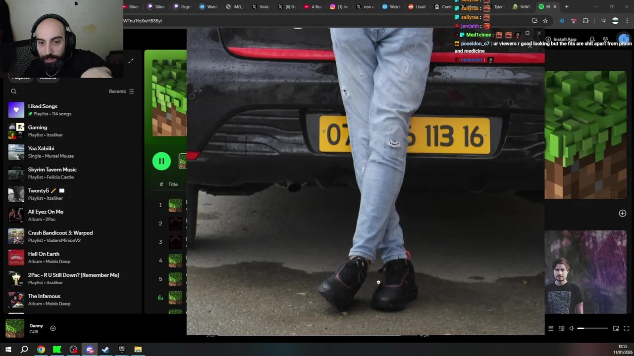This screenshot has height=356, width=634.
Task: Toggle Spotify full screen icon
Action: pyautogui.click(x=626, y=328)
